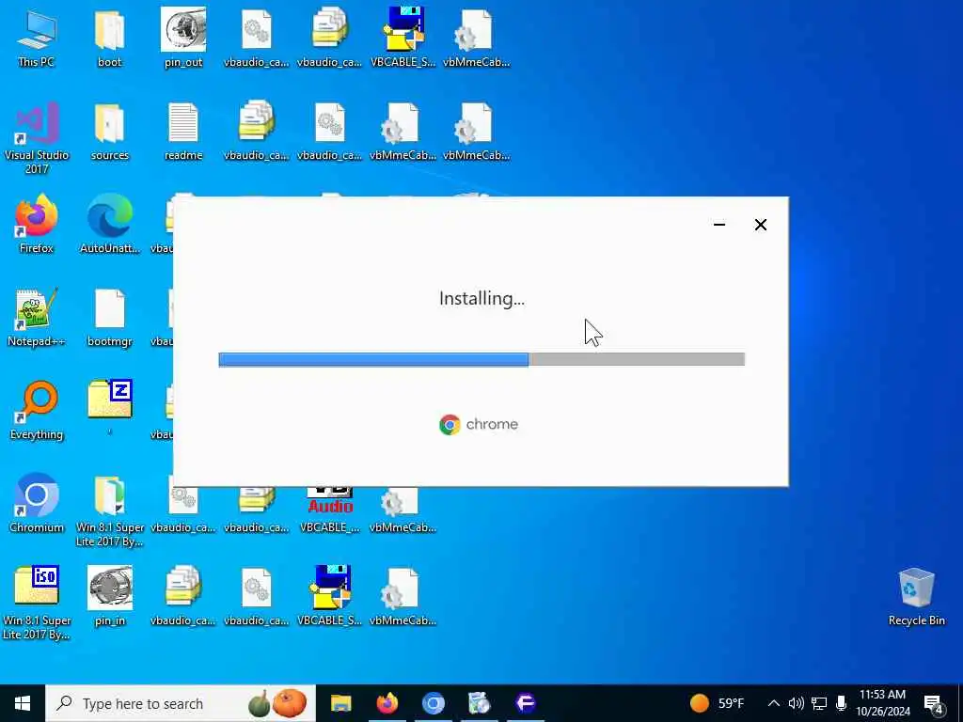Screen dimensions: 963x722
Task: Launch Notepad++ desktop shortcut
Action: pyautogui.click(x=37, y=318)
